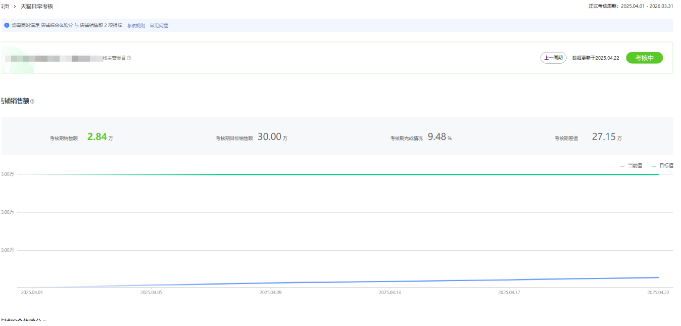
Task: Click help icon beside 店铺综合体验分 heading
Action: pyautogui.click(x=44, y=321)
